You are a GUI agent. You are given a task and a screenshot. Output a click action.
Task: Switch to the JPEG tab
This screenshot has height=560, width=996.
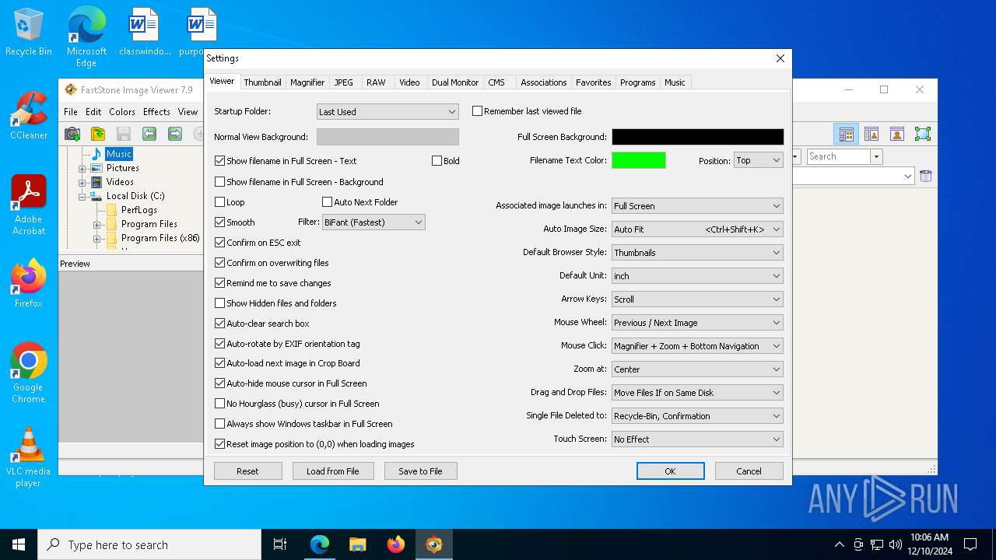pyautogui.click(x=343, y=82)
